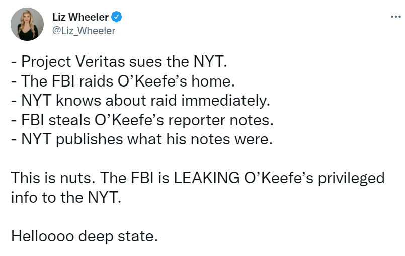405x256 pixels.
Task: Open the @Liz_Wheeler handle link
Action: [x=84, y=31]
